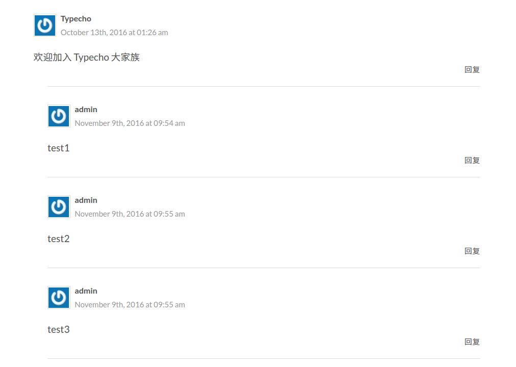Open the October 13th, 2016 timestamp permalink
The width and height of the screenshot is (516, 367).
(x=114, y=33)
